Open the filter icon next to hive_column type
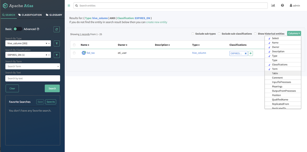 coord(57,44)
